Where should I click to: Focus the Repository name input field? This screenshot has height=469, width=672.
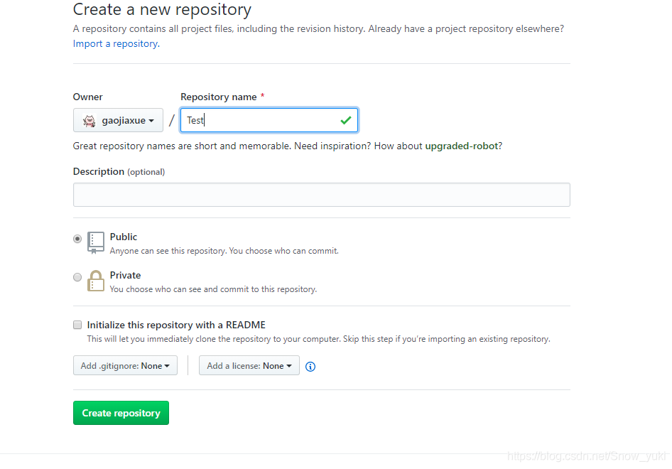pos(269,121)
